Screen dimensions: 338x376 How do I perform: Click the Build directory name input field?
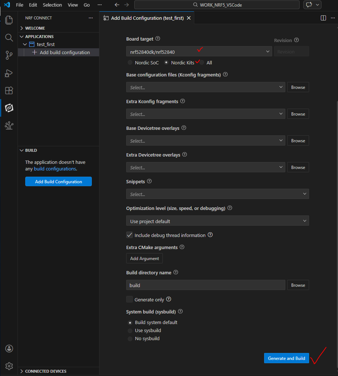[206, 285]
